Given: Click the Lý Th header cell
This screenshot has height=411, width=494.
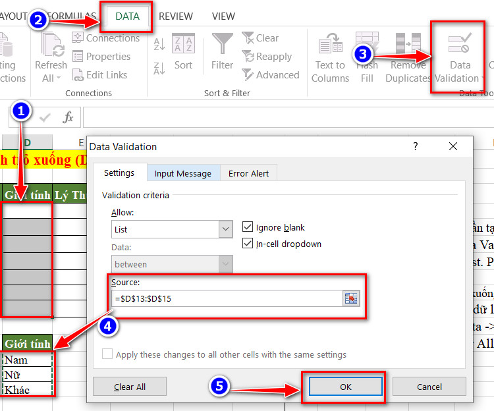Looking at the screenshot, I should pyautogui.click(x=70, y=195).
